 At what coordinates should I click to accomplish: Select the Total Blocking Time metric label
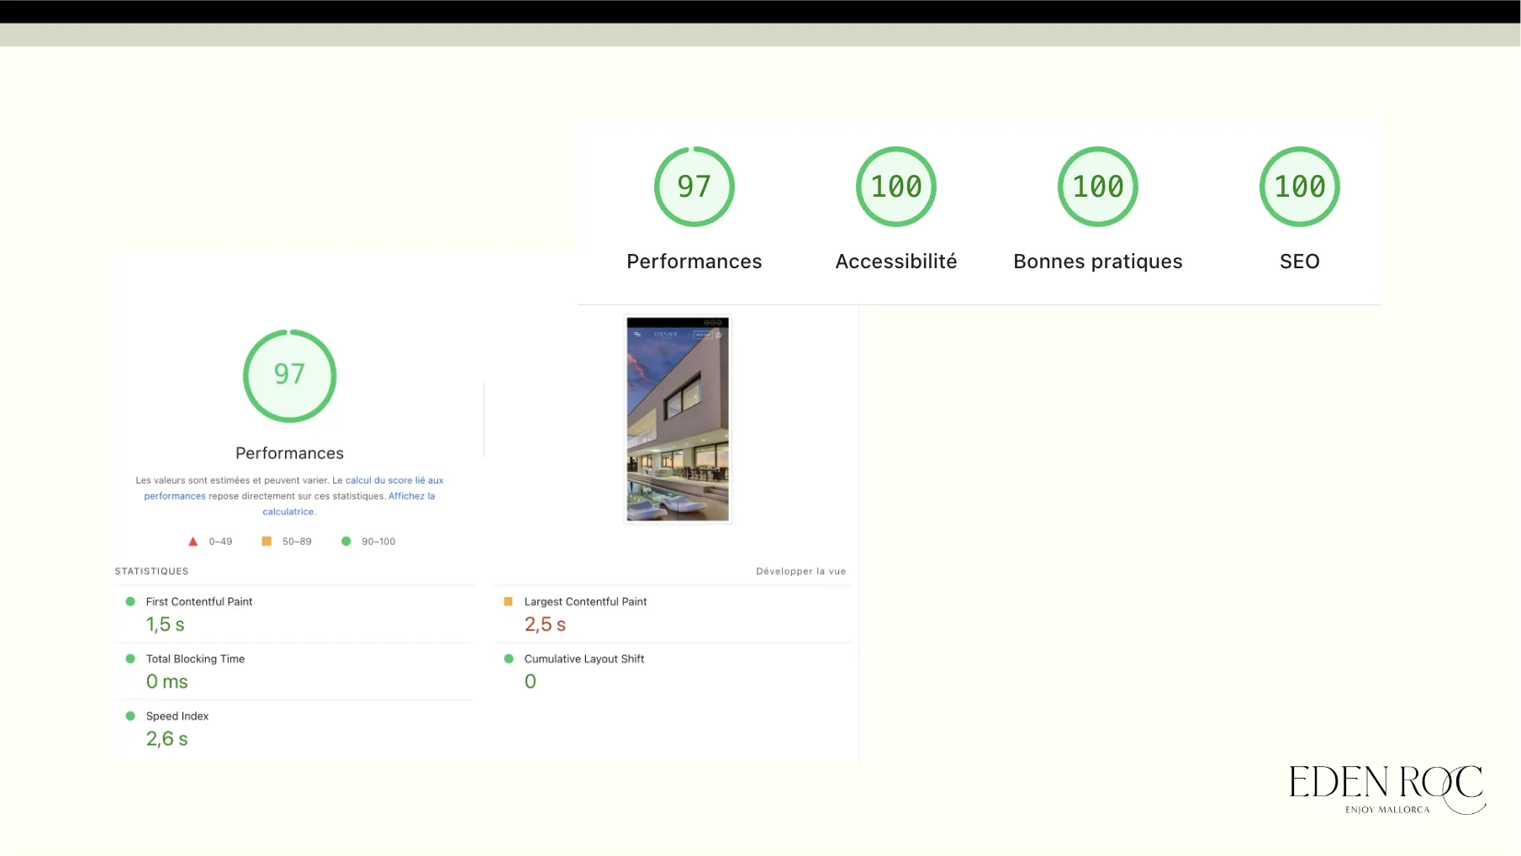click(195, 658)
